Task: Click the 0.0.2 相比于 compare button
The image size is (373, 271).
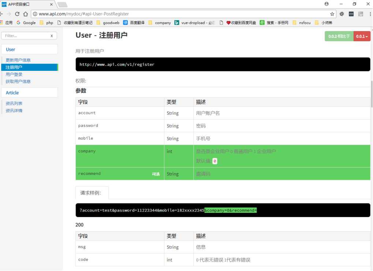Action: (339, 36)
